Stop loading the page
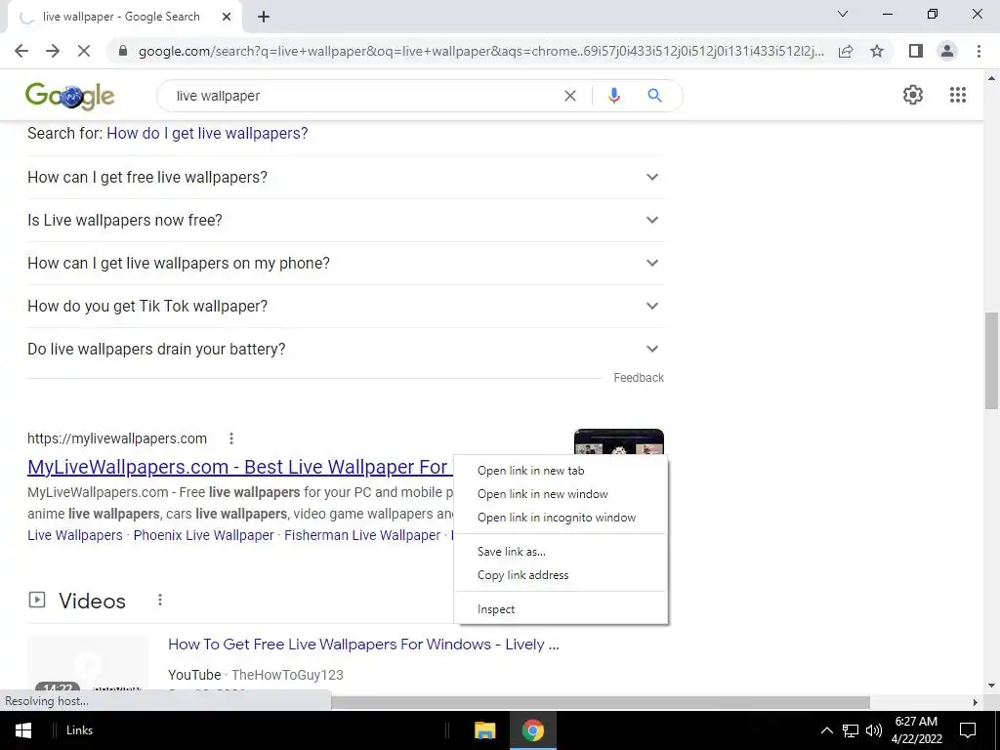 pyautogui.click(x=84, y=51)
